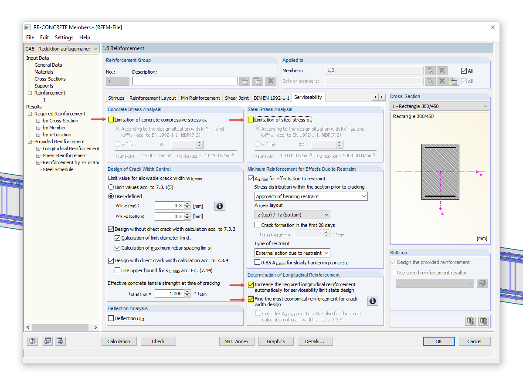Click the clear members icon next to Members field
Screen dimensions: 523x392
pyautogui.click(x=442, y=71)
